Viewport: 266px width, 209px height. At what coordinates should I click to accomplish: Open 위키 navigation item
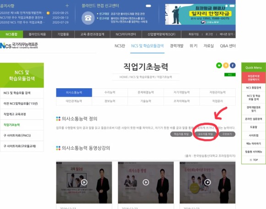coord(194,46)
